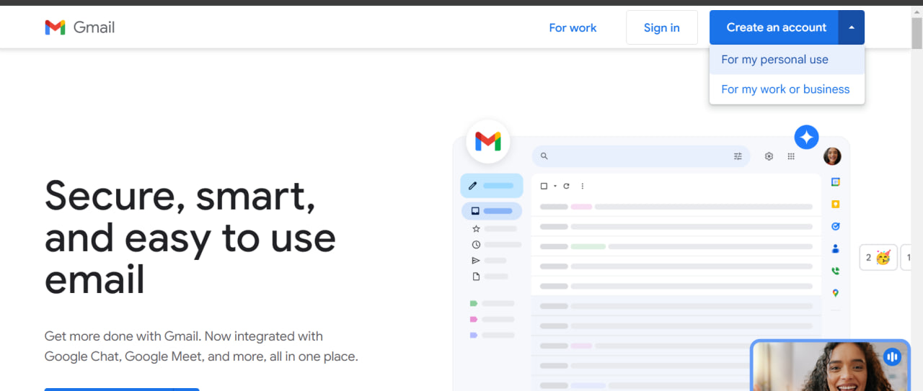Open the For work link
This screenshot has height=391, width=923.
pos(573,27)
